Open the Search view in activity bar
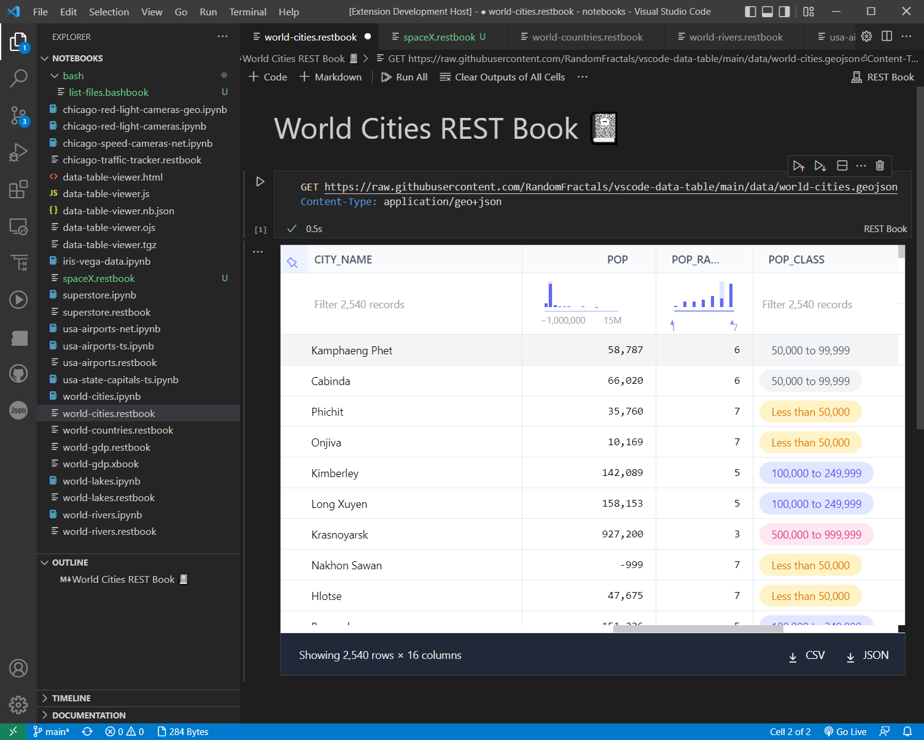 (x=18, y=78)
